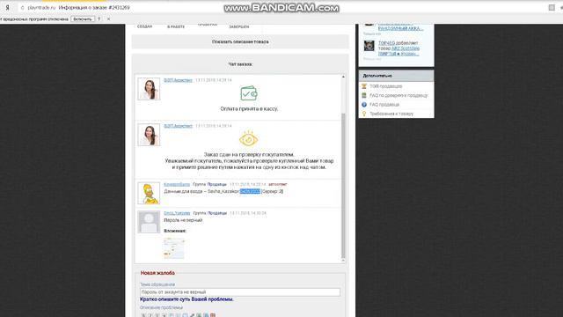
Task: Click the 'Новая жалоба' form heading
Action: coord(157,273)
